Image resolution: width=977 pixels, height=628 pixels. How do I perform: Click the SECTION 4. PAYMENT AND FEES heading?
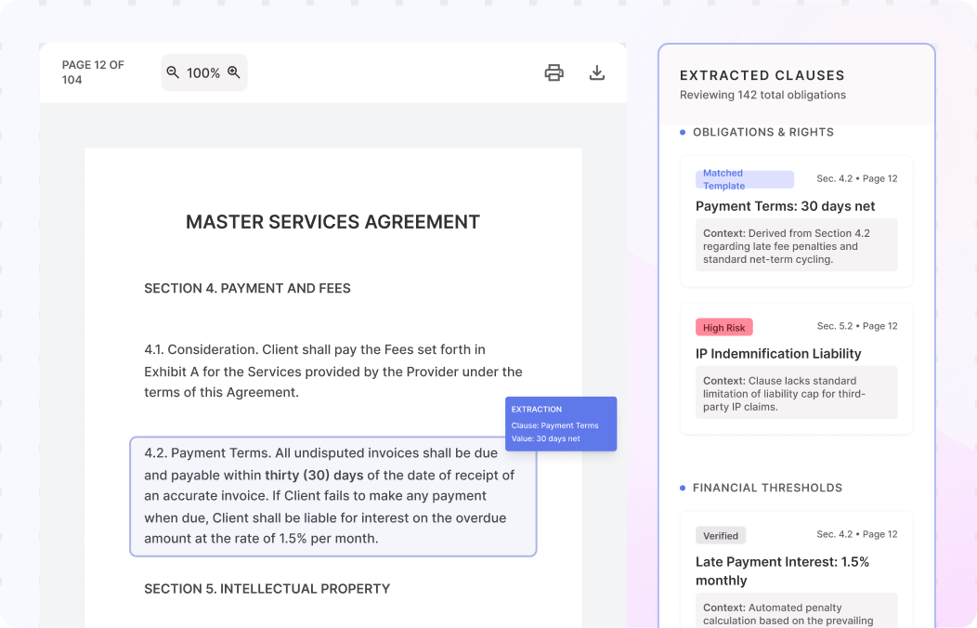pyautogui.click(x=247, y=289)
